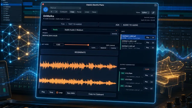Remove input Untitled 2_1#01.aif with [x]

pyautogui.click(x=153, y=48)
